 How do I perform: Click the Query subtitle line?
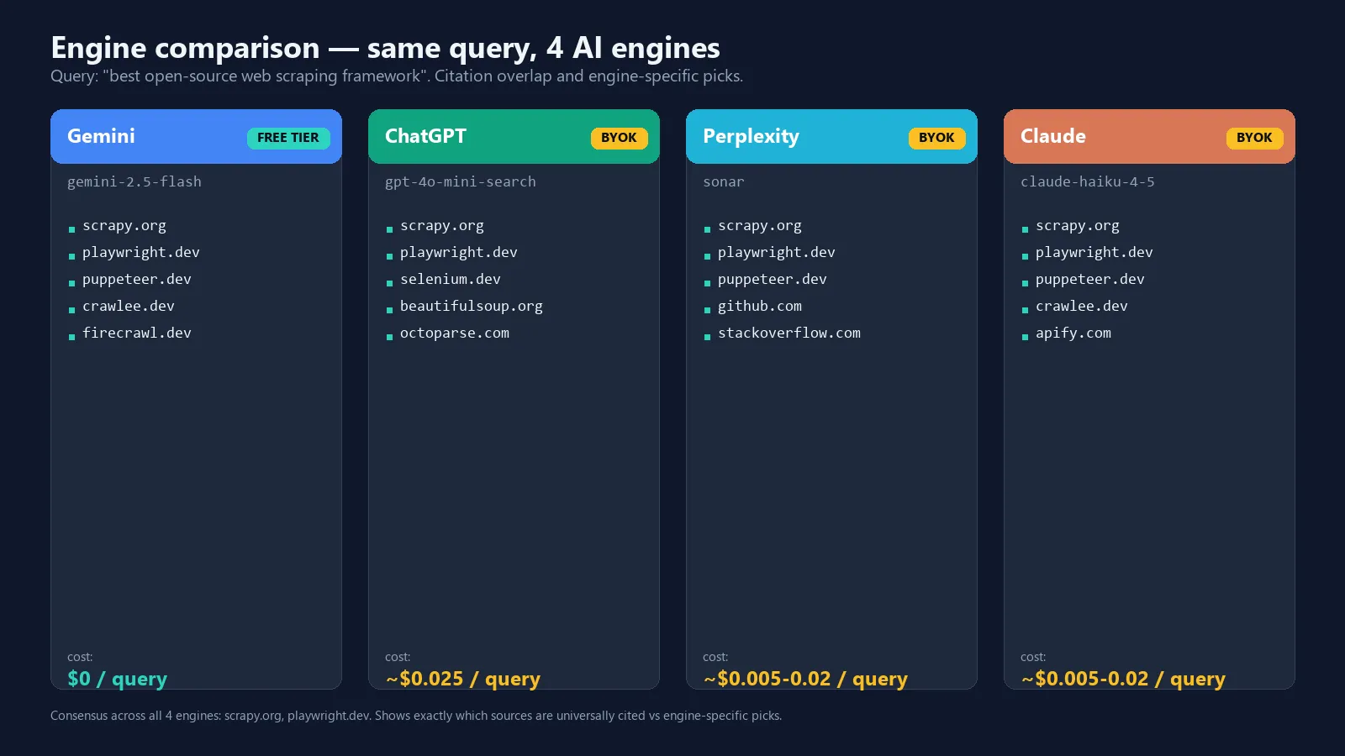[397, 76]
